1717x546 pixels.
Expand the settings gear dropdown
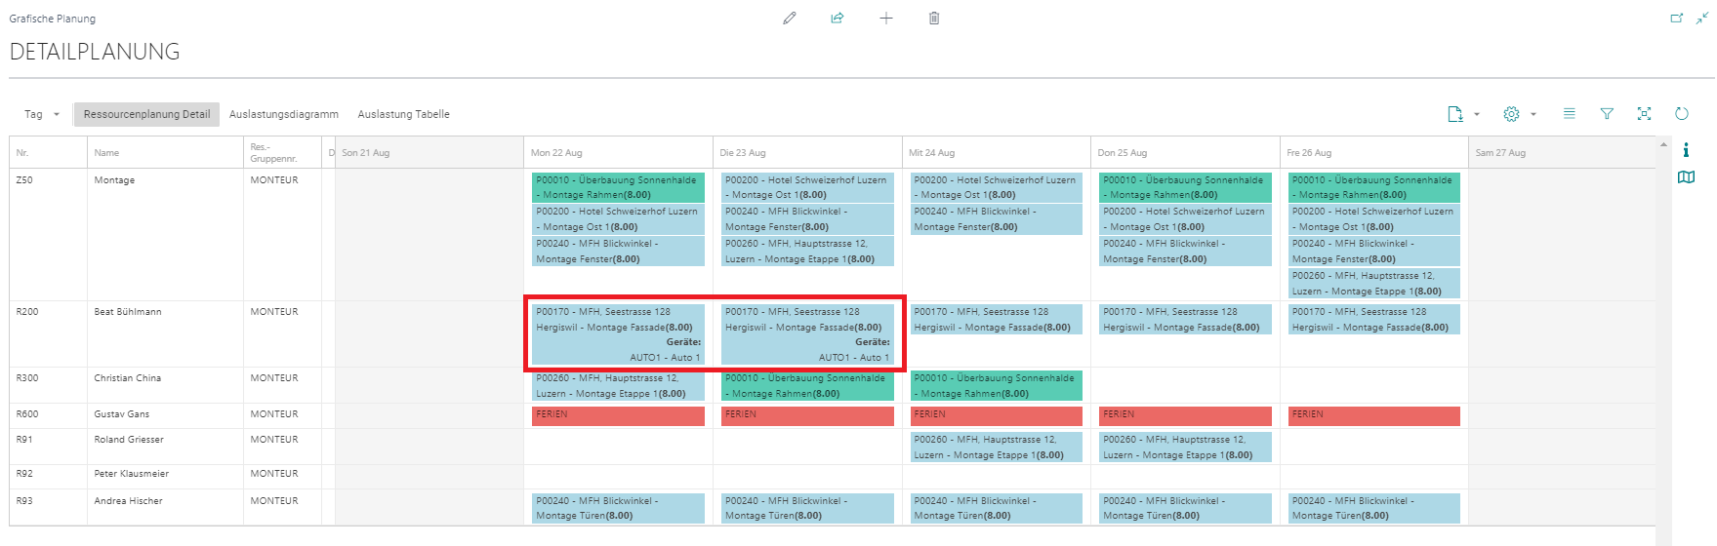click(1520, 114)
